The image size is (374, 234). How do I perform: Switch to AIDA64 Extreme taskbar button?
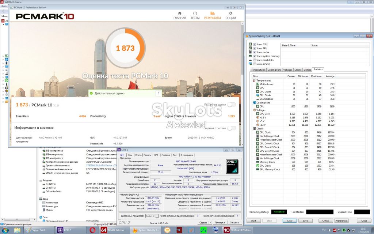click(114, 230)
